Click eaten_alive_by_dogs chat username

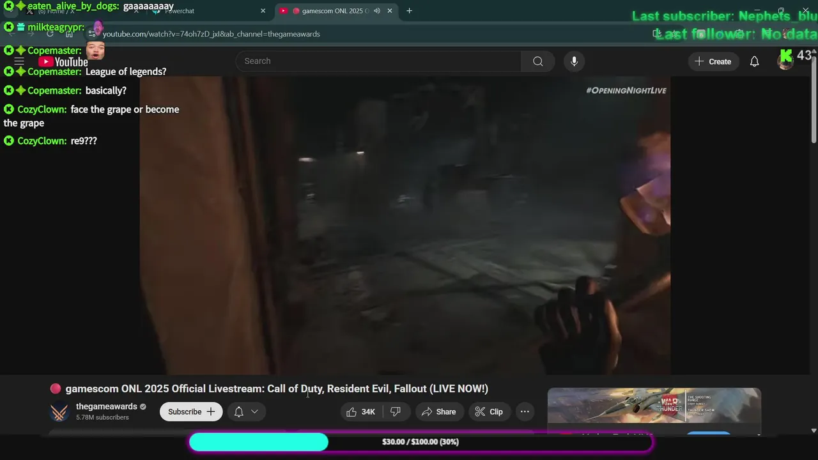coord(73,6)
